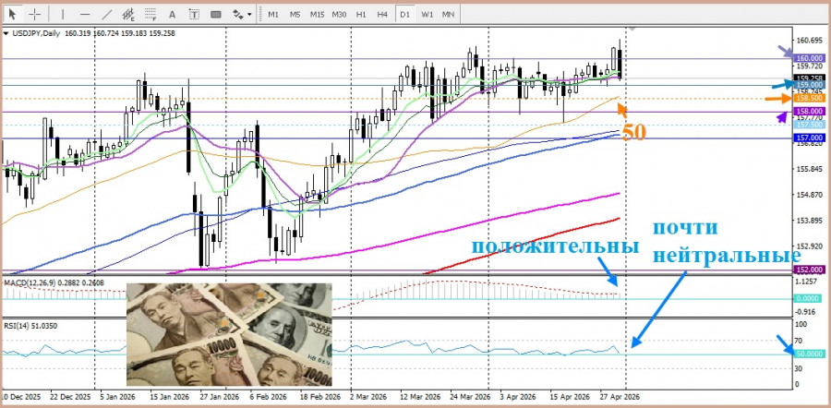Screen dimensions: 831x408
Task: Open the Arrows tool dropdown arrow
Action: [x=249, y=15]
